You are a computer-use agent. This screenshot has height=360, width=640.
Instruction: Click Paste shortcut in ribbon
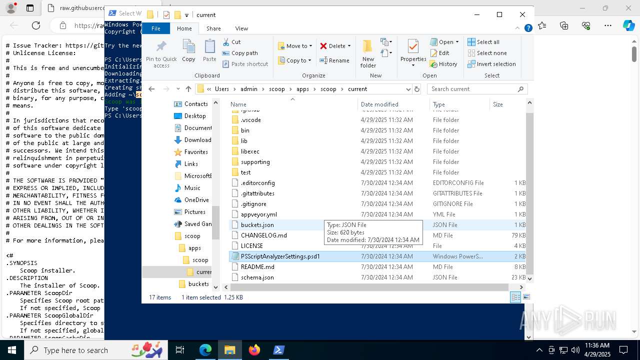pos(245,64)
